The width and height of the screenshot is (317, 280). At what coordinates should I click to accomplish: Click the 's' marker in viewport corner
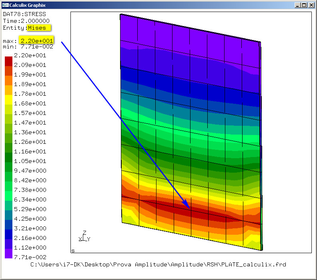pos(73,251)
